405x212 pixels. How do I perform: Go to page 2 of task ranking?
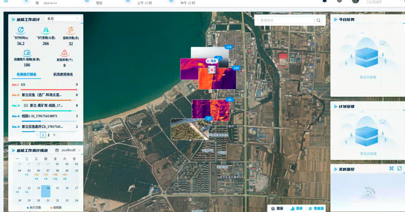[48, 135]
